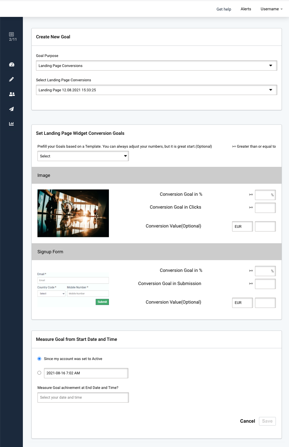The image size is (289, 447).
Task: Open the Username account menu
Action: click(x=272, y=9)
